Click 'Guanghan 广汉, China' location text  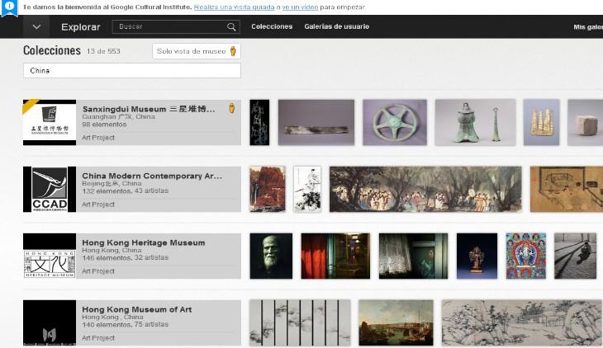pos(118,117)
